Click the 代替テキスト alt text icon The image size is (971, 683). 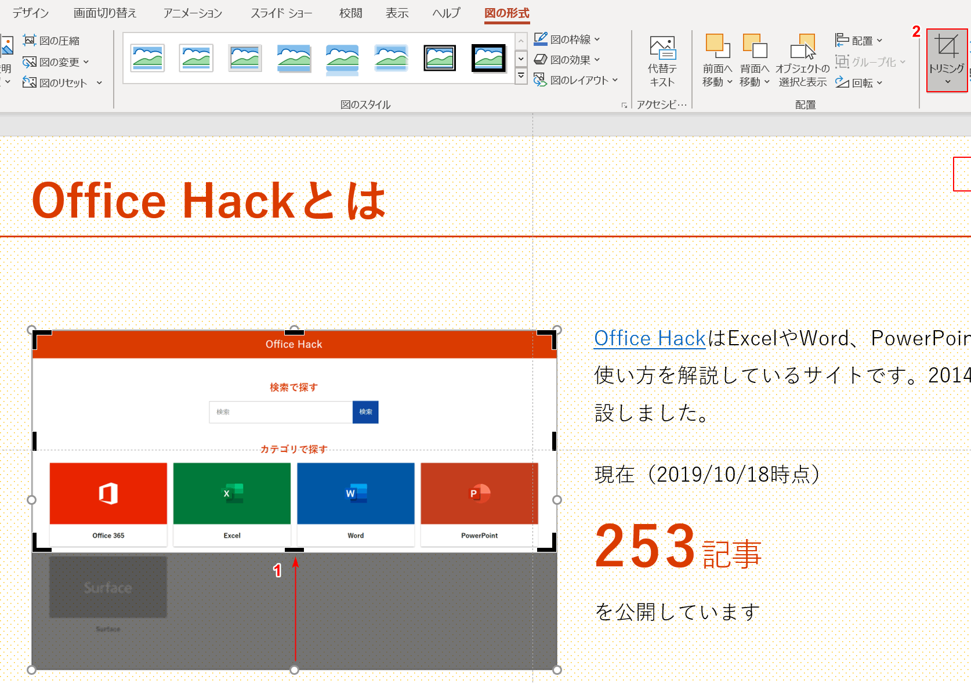[662, 48]
